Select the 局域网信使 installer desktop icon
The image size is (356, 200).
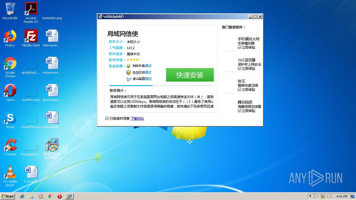[52, 149]
